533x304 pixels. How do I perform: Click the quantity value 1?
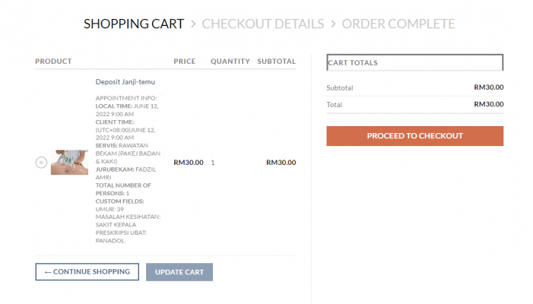213,163
